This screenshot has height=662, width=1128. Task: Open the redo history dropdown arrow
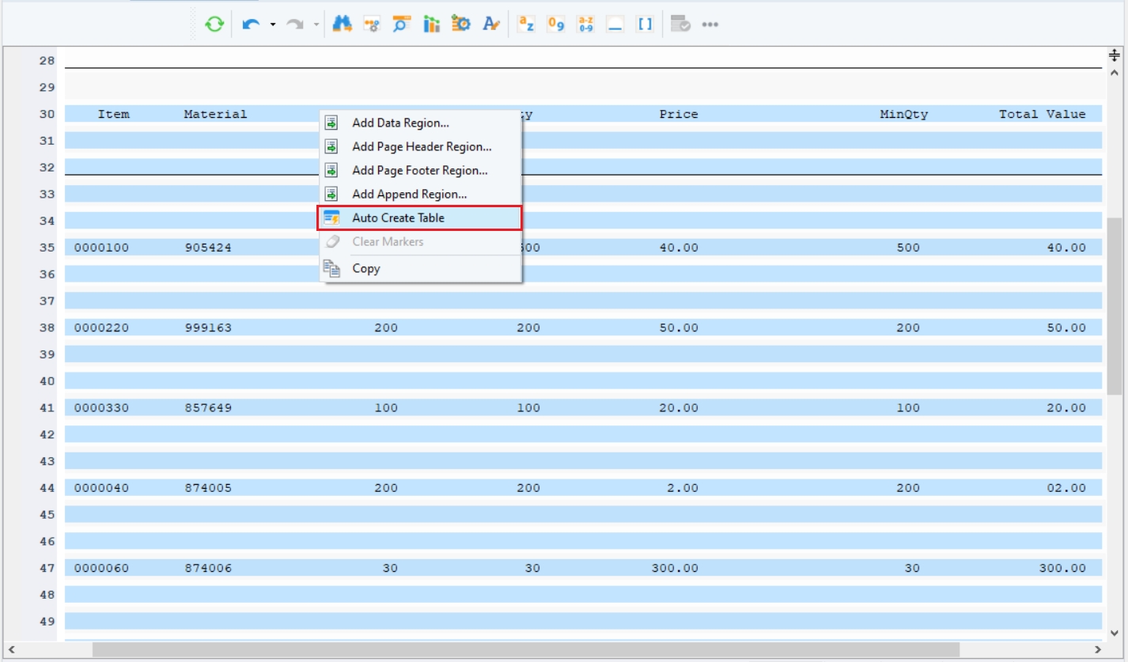[x=316, y=25]
